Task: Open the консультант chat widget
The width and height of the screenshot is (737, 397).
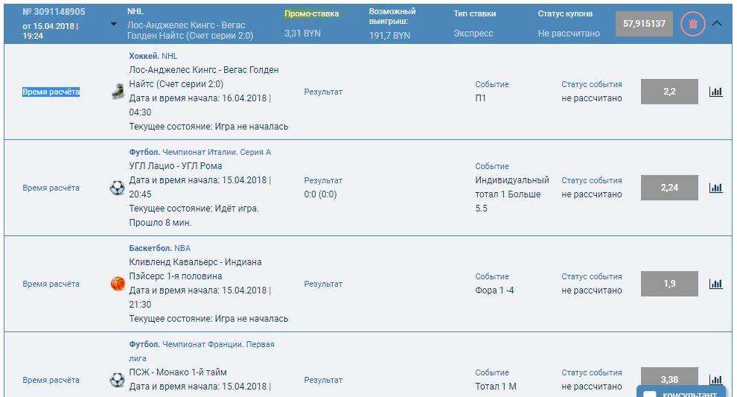Action: pyautogui.click(x=681, y=391)
